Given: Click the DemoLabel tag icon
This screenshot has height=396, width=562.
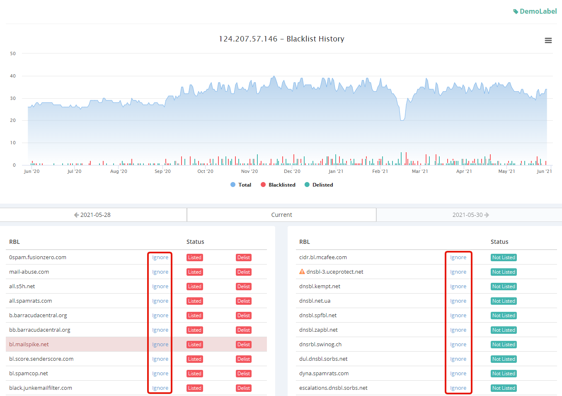Looking at the screenshot, I should (x=516, y=12).
